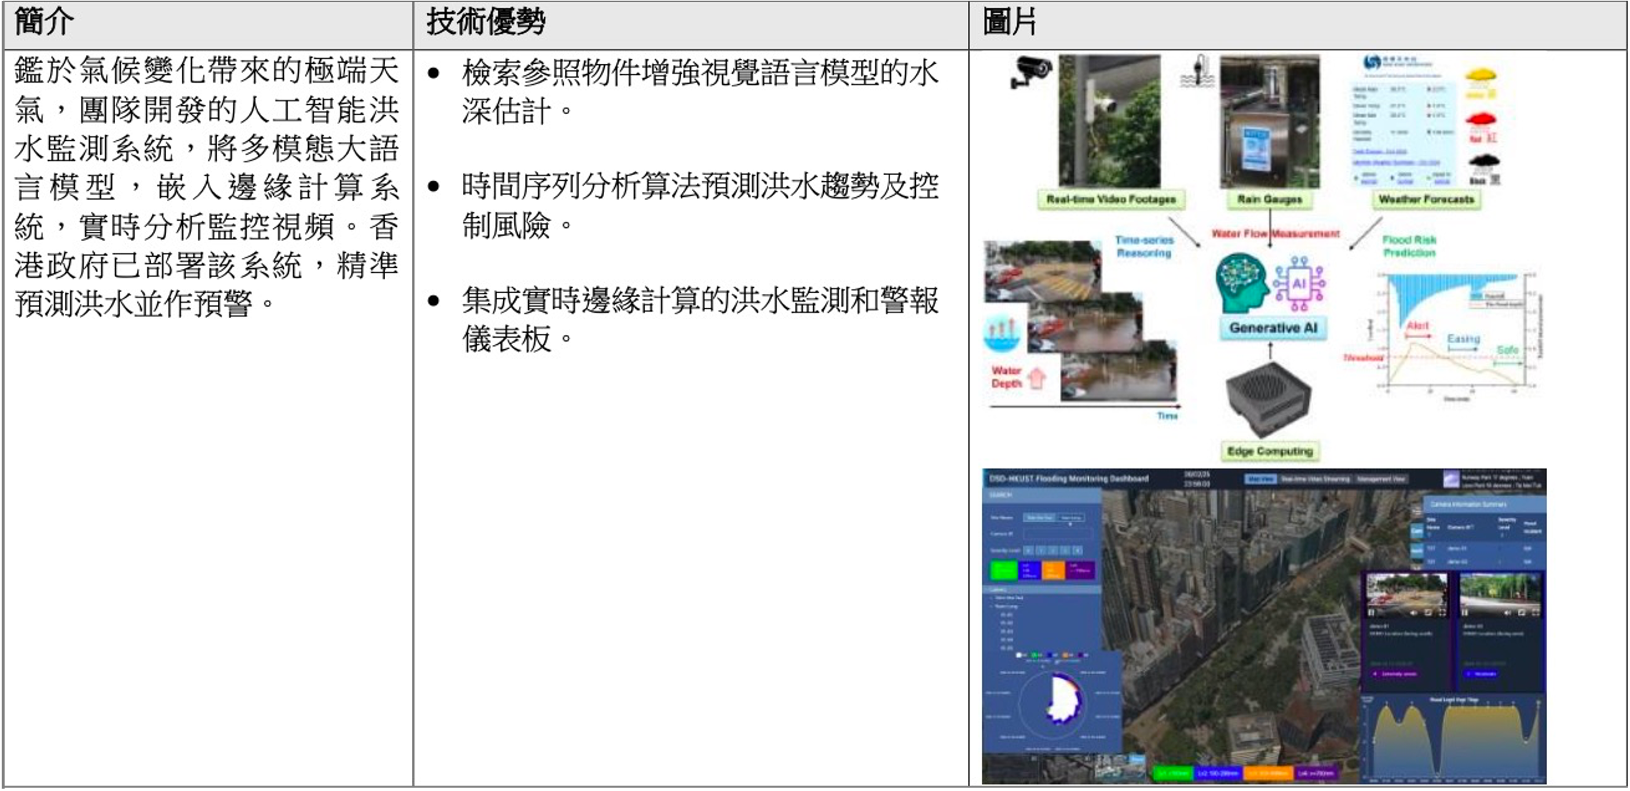Click the 圖片 column header
1630x791 pixels.
coord(1297,25)
